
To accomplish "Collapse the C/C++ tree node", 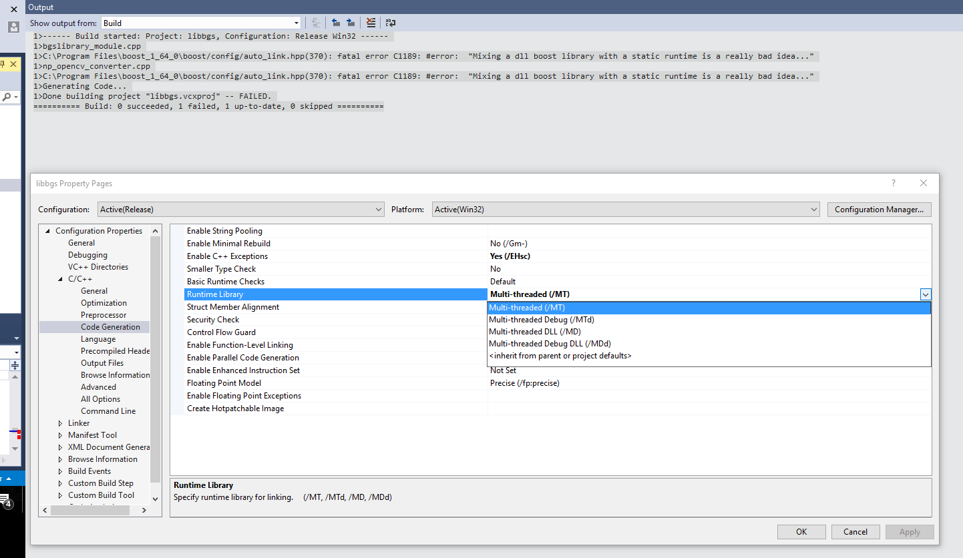I will pyautogui.click(x=59, y=278).
